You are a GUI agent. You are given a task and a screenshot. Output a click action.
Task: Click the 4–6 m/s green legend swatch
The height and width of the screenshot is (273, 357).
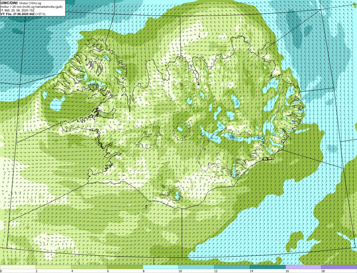89,267
